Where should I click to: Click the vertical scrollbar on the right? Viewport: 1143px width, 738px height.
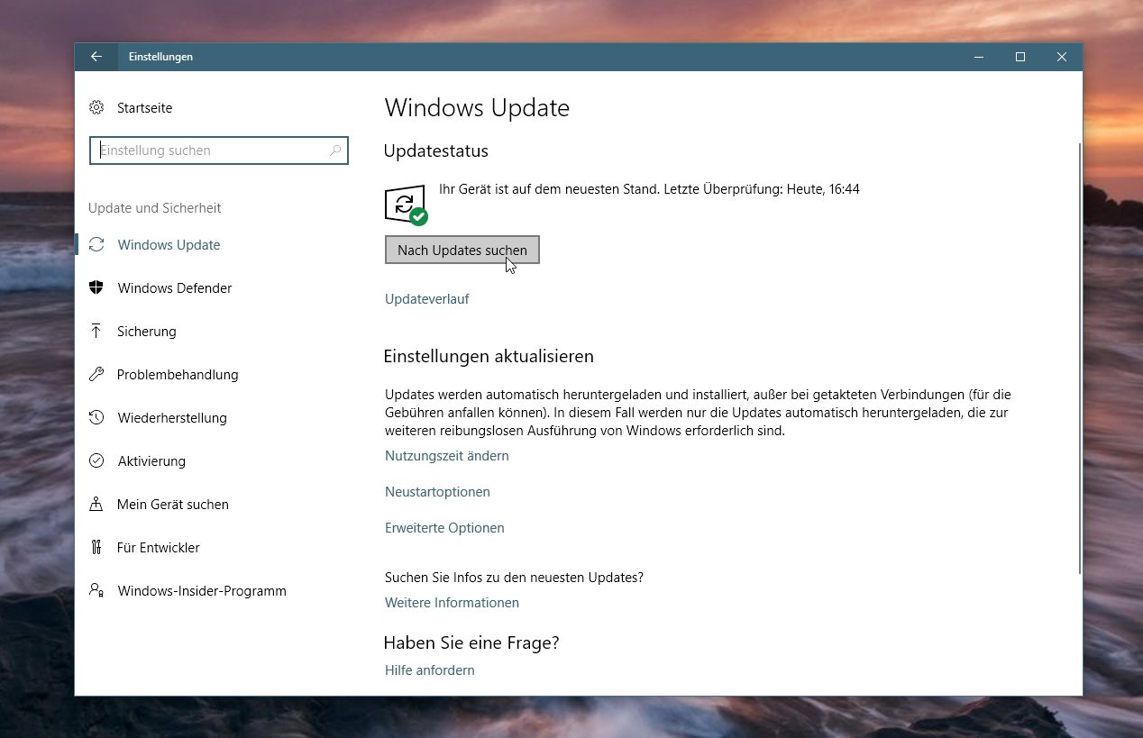[x=1079, y=360]
